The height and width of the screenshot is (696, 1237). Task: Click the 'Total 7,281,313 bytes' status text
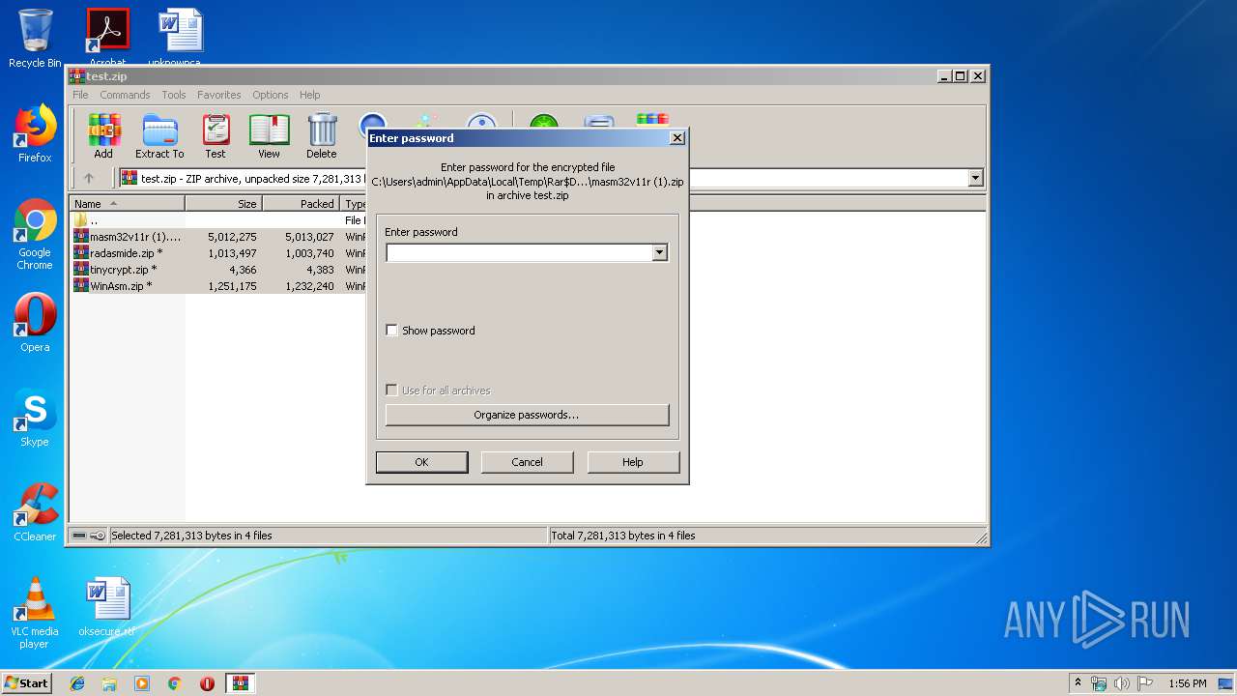pyautogui.click(x=623, y=536)
